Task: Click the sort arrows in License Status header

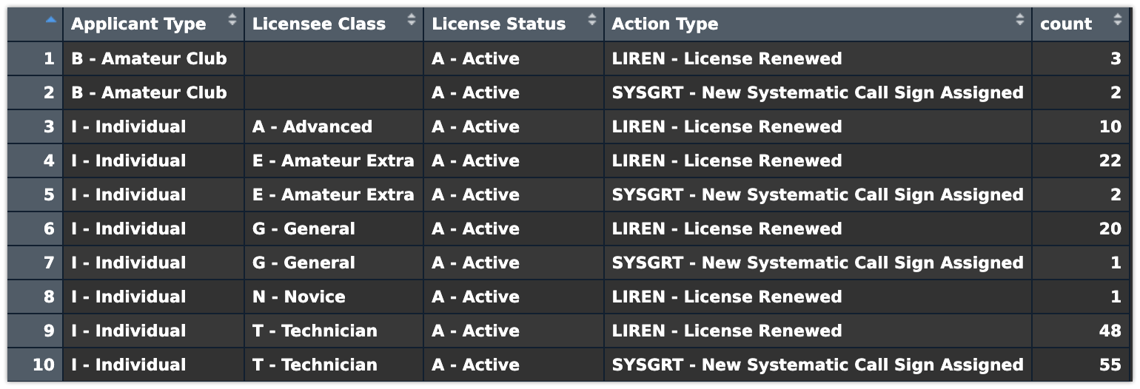Action: [591, 20]
